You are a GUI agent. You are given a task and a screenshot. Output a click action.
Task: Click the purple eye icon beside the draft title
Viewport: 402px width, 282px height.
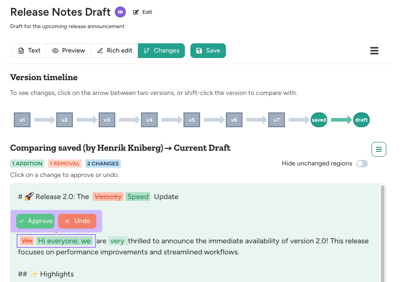coord(120,12)
